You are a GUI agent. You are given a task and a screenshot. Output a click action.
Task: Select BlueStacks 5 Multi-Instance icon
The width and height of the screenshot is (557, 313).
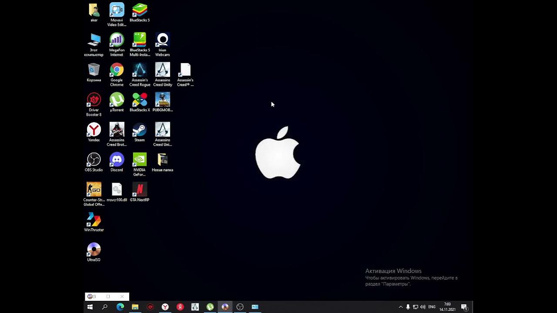[x=140, y=45]
